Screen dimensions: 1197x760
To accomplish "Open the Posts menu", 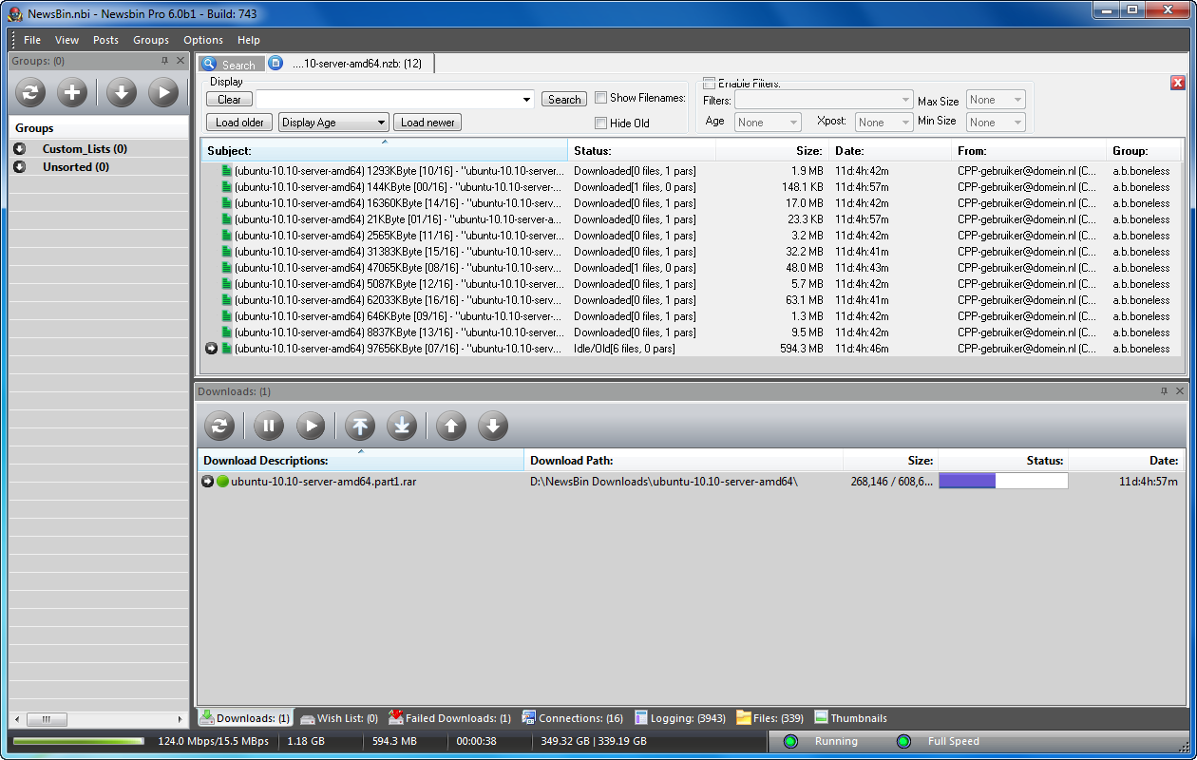I will [106, 40].
